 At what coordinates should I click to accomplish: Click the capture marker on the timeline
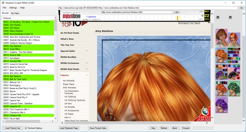(x=178, y=18)
